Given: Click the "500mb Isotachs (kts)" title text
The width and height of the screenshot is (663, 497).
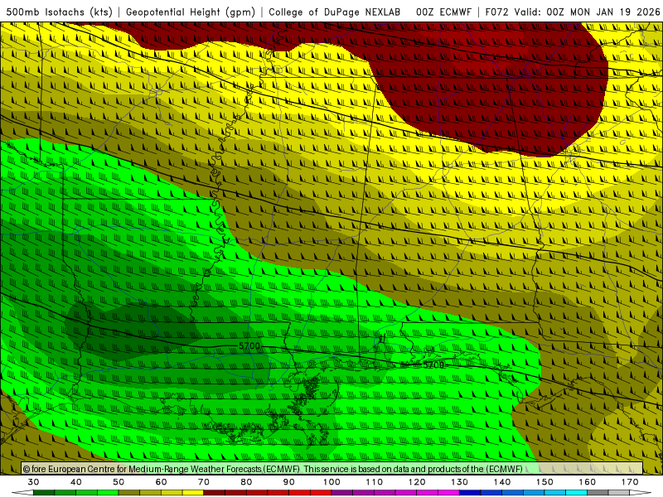Looking at the screenshot, I should click(x=60, y=12).
